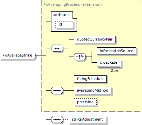This screenshot has width=142, height=125.
Task: Click the quotedCurrencyPair element
Action: click(95, 40)
